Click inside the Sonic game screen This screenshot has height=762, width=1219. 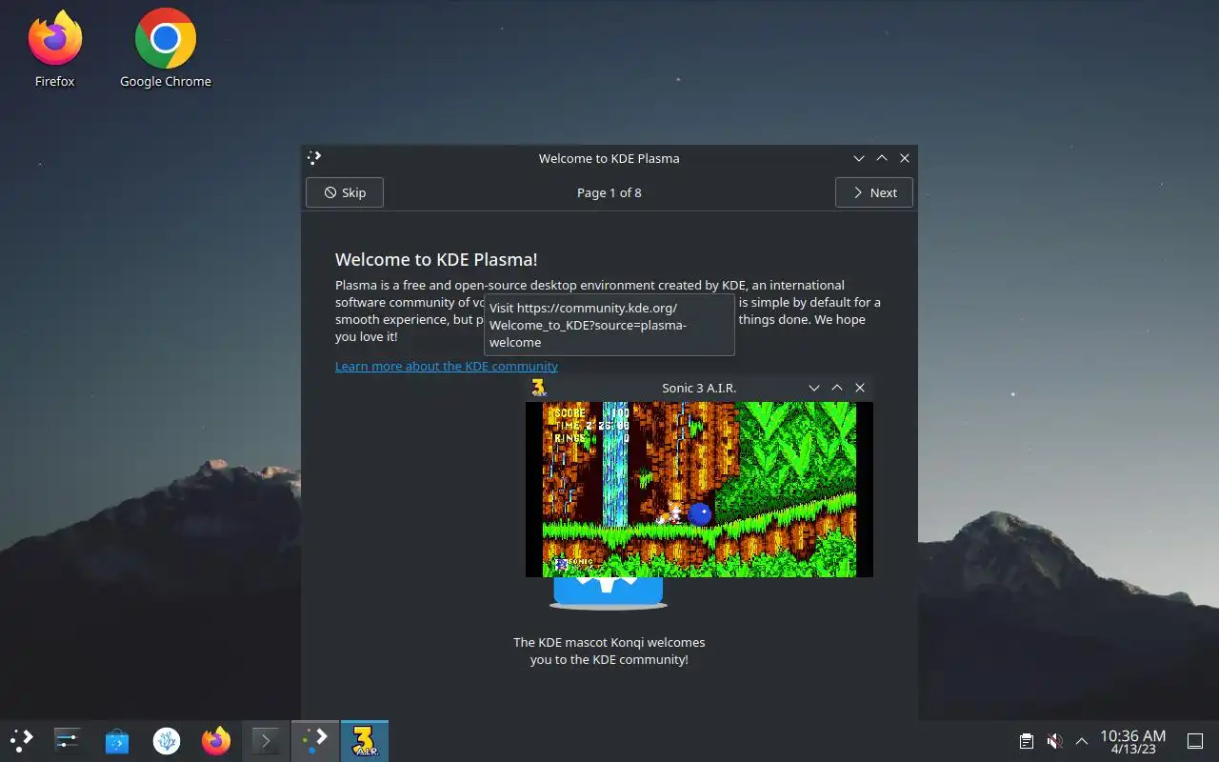pos(699,490)
